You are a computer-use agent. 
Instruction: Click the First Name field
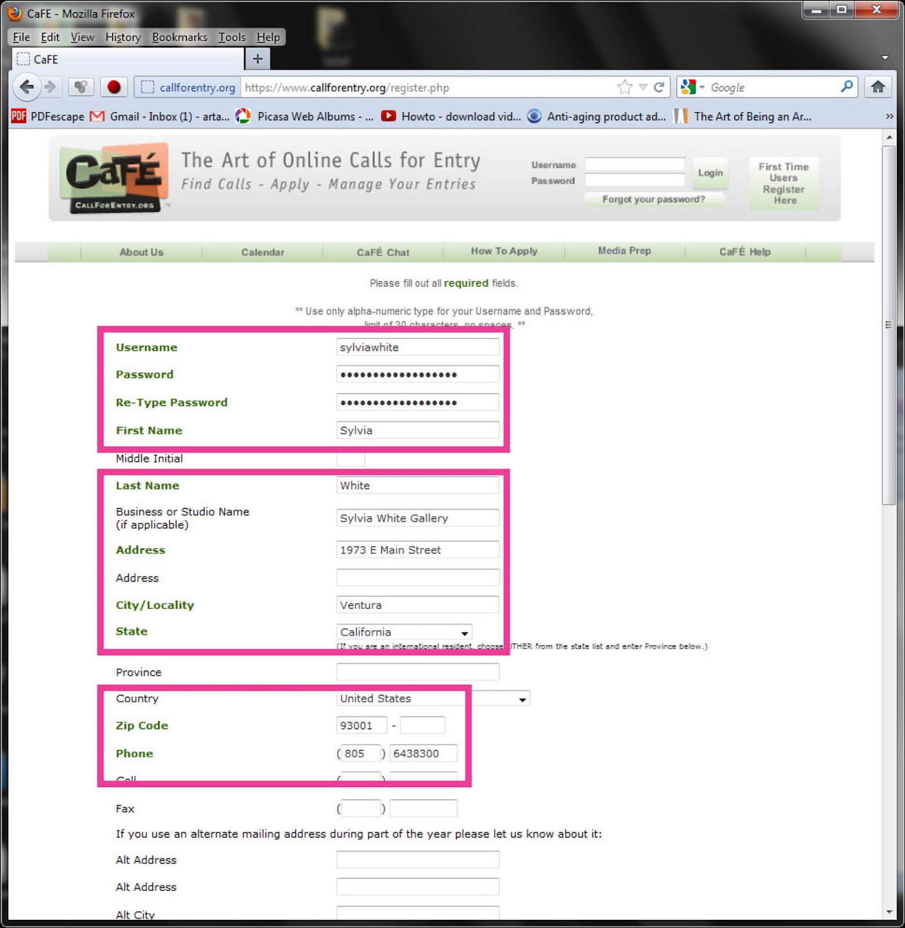click(x=418, y=430)
